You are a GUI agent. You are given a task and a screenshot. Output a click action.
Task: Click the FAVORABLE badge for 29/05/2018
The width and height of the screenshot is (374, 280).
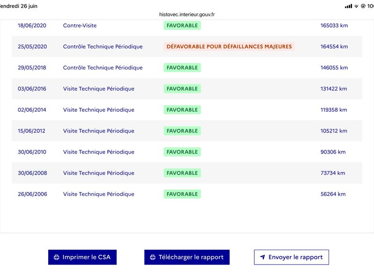coord(182,68)
